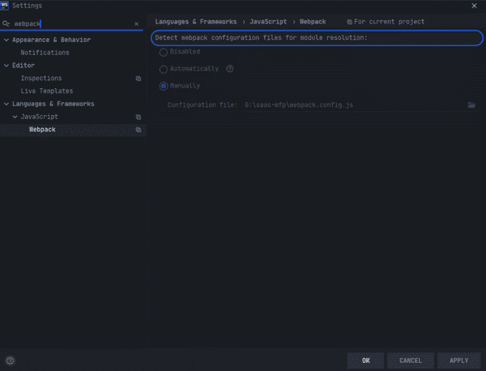This screenshot has height=371, width=486.
Task: Select the Disabled radio option
Action: [164, 52]
